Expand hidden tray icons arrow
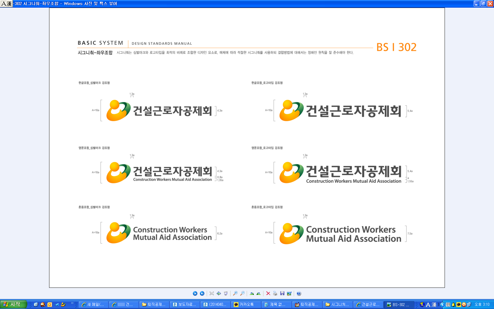This screenshot has width=494, height=309. tap(442, 305)
